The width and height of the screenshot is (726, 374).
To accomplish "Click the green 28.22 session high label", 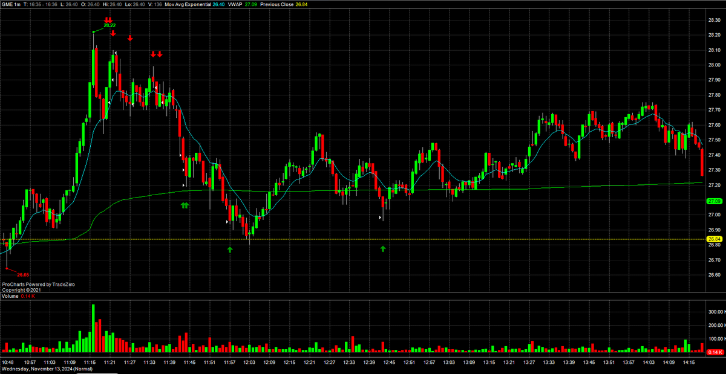I will [x=110, y=26].
